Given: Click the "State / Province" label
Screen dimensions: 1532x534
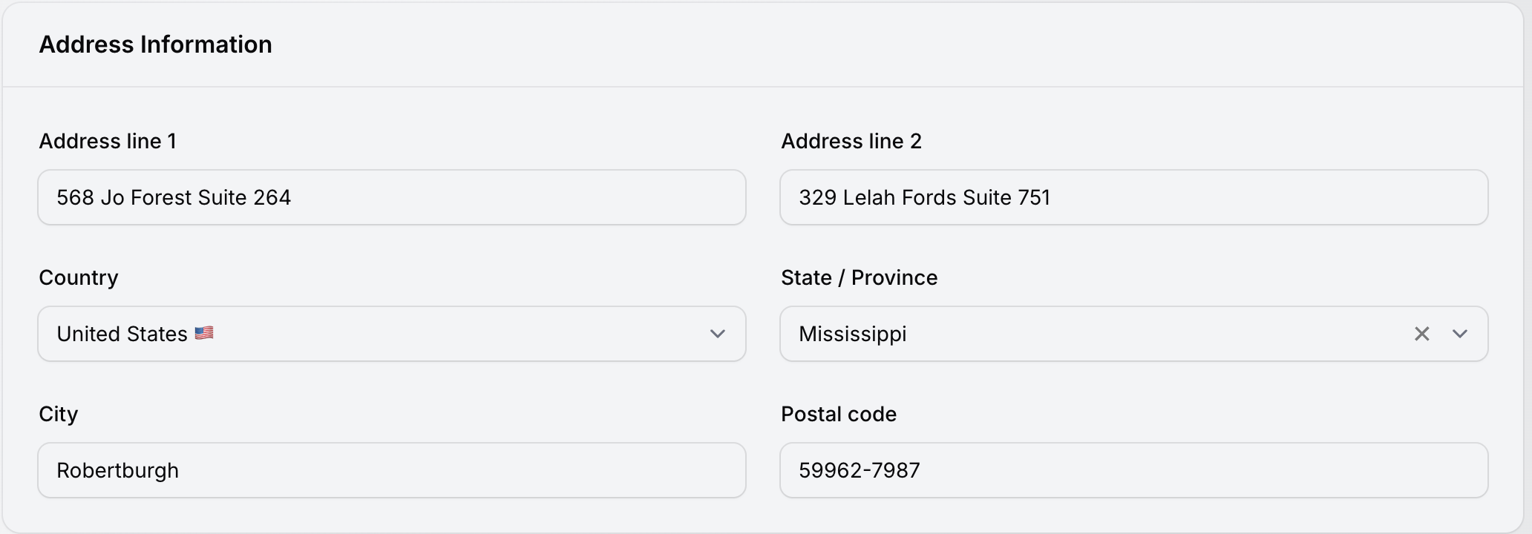Looking at the screenshot, I should (859, 277).
